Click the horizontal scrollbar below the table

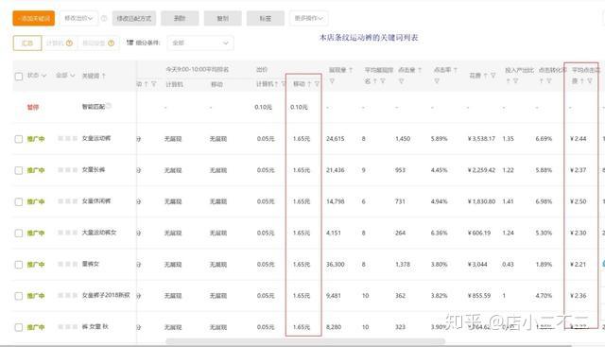point(305,341)
